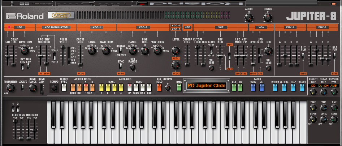Screen dimensions: 342x146
Task: Click the arpeggio TEMPO knob
Action: (x=54, y=88)
